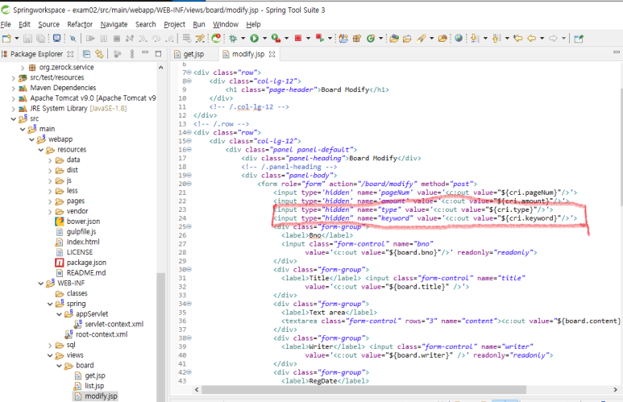
Task: Collapse the resources folder
Action: pyautogui.click(x=41, y=150)
